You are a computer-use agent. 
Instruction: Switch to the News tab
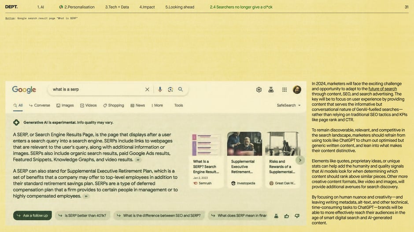tap(137, 105)
